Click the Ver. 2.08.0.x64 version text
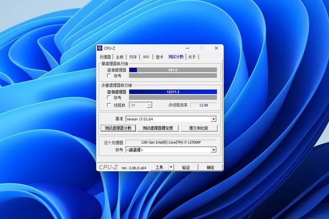329x219 pixels. point(134,168)
